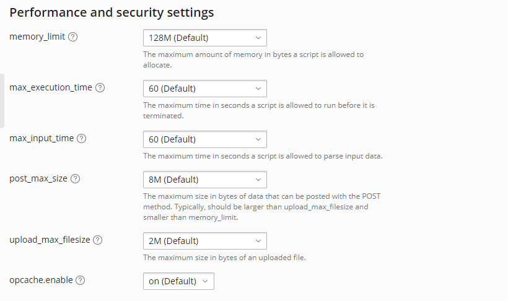Click the opcache.enable label text
508x301 pixels.
point(41,280)
